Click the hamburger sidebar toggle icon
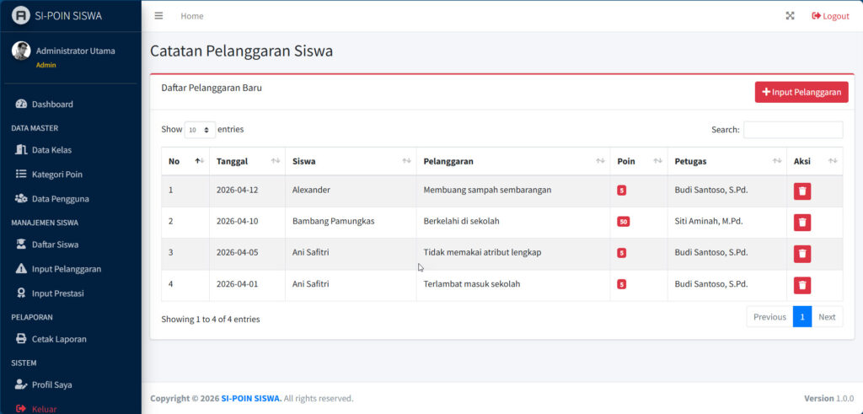 158,16
